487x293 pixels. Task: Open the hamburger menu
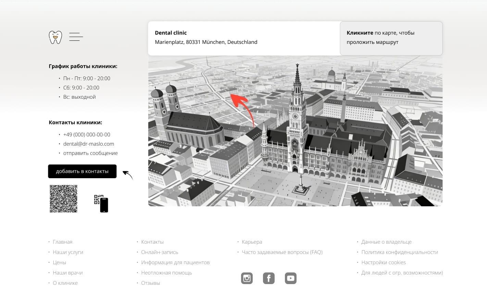click(x=76, y=37)
